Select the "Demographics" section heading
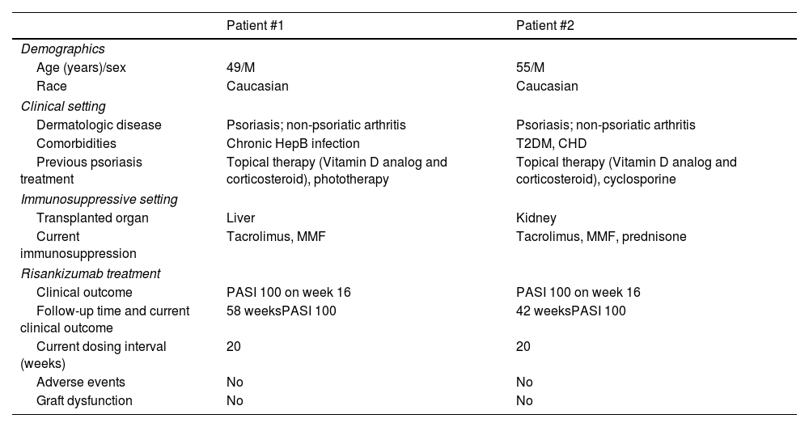The height and width of the screenshot is (427, 809). click(62, 49)
